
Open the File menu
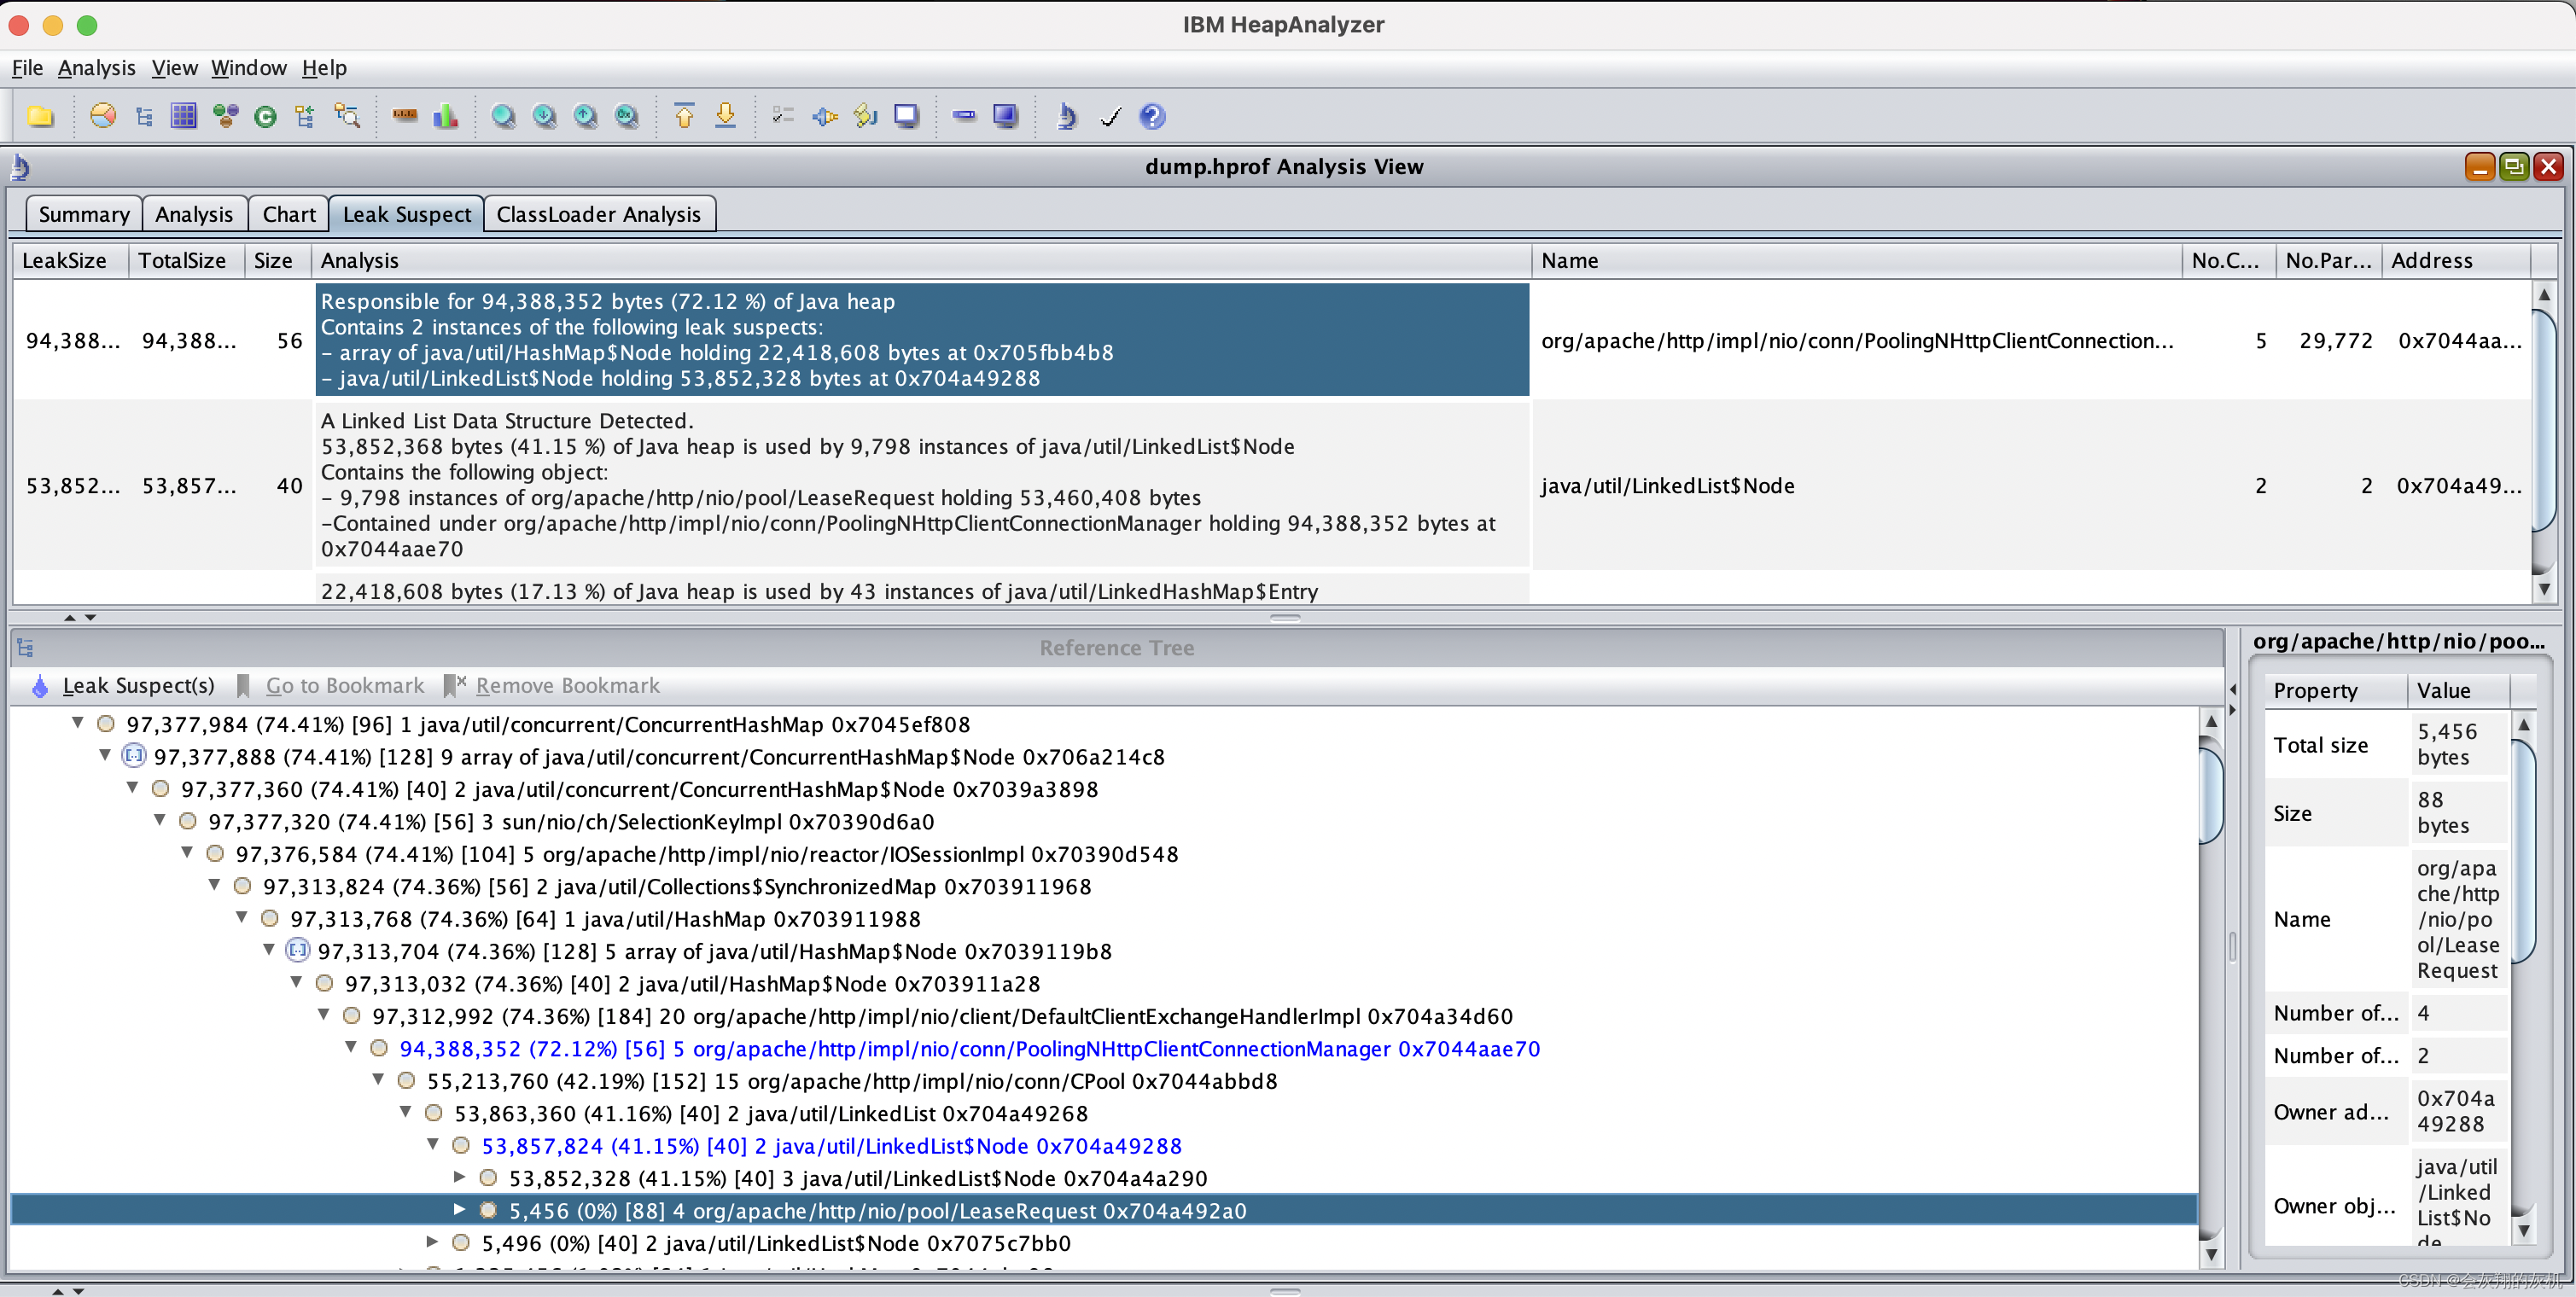(27, 68)
